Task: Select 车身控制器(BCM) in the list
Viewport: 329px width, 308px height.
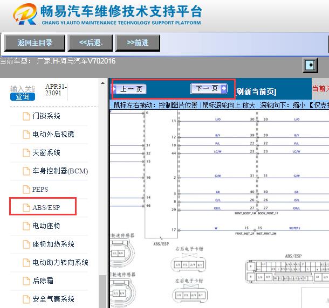Action: (60, 171)
